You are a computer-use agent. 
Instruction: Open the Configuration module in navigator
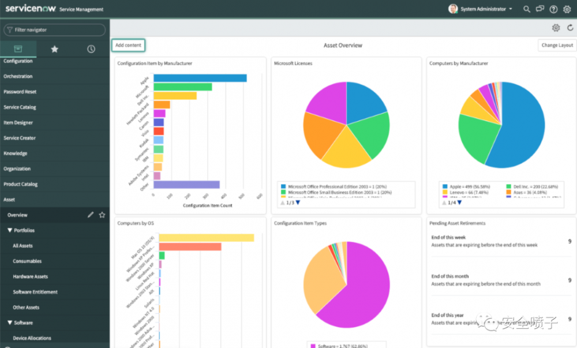(x=18, y=61)
